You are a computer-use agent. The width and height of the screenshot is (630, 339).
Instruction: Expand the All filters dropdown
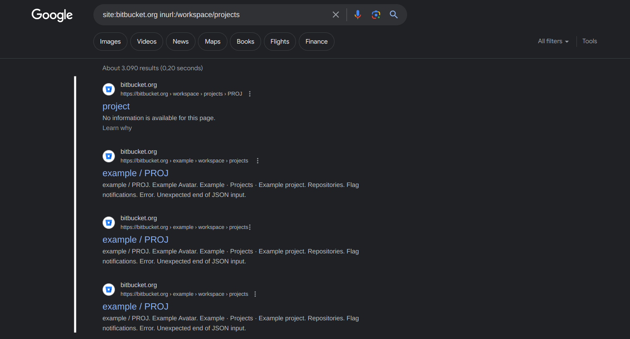553,41
